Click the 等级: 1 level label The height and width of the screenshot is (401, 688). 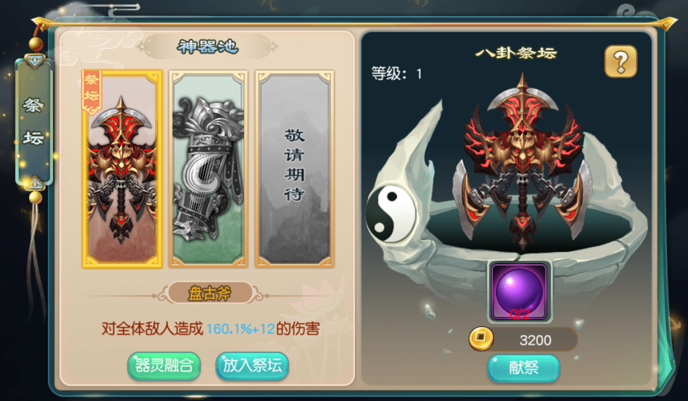[x=396, y=74]
